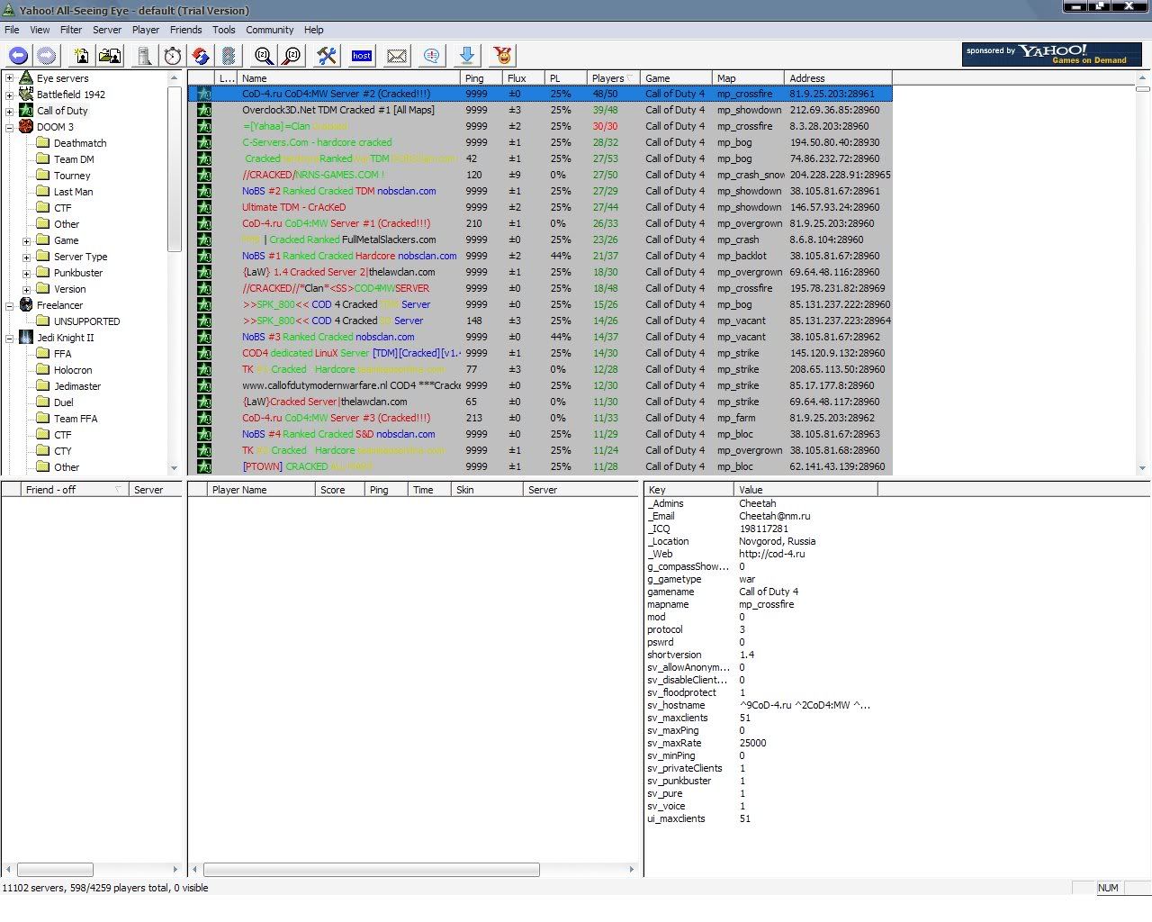Viewport: 1152px width, 922px height.
Task: Click the friends panel horizontal scrollbar thumb
Action: pyautogui.click(x=55, y=870)
